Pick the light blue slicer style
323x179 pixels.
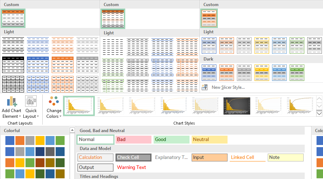tap(209, 45)
